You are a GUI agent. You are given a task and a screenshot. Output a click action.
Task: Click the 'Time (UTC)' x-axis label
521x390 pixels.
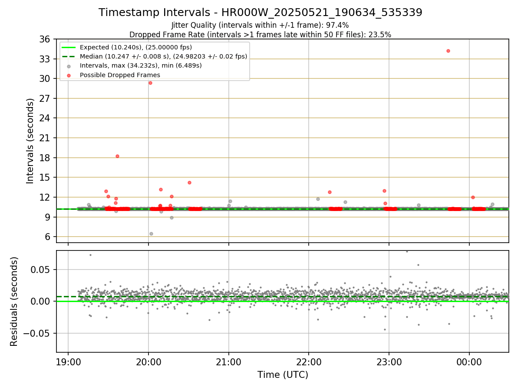tap(283, 375)
